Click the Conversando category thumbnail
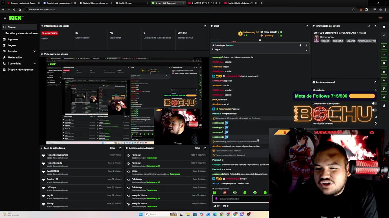This screenshot has width=389, height=218. point(316,39)
